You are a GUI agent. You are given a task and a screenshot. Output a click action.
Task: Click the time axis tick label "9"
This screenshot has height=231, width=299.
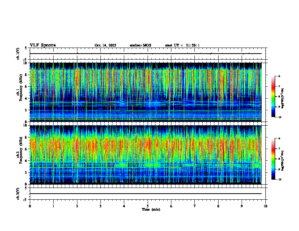coord(242,206)
